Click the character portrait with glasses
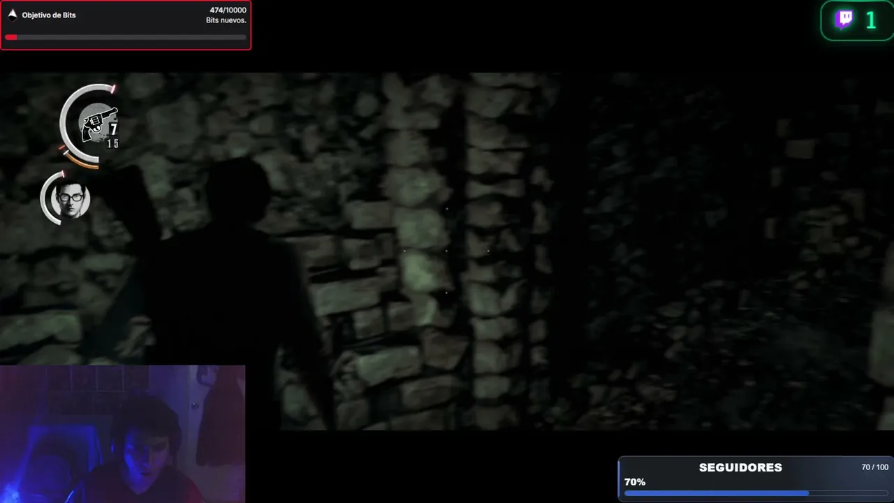 71,198
